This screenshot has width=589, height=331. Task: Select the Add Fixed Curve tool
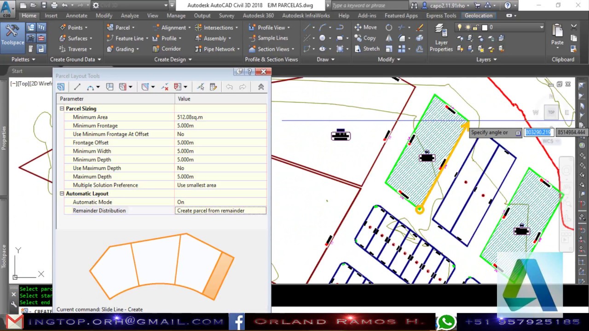coord(90,87)
